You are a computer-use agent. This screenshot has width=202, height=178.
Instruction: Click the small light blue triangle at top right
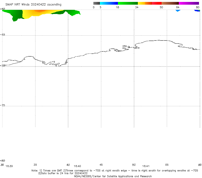[178, 10]
